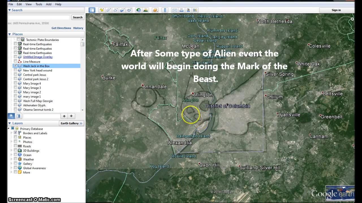
Task: Click the Places list scrollbar thumb
Action: (82, 44)
